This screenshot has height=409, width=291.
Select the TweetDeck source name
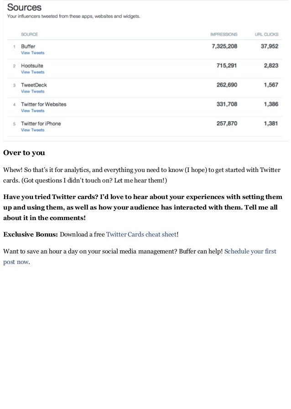point(34,85)
